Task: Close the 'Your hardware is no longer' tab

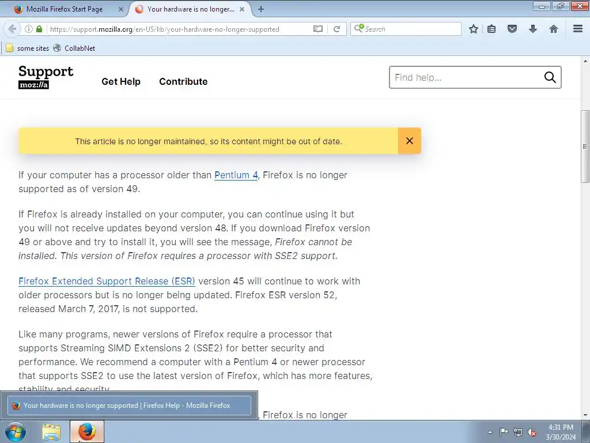Action: (x=243, y=9)
